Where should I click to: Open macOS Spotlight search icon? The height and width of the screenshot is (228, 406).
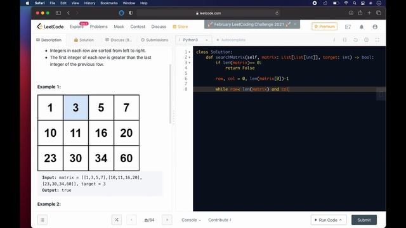click(x=355, y=3)
